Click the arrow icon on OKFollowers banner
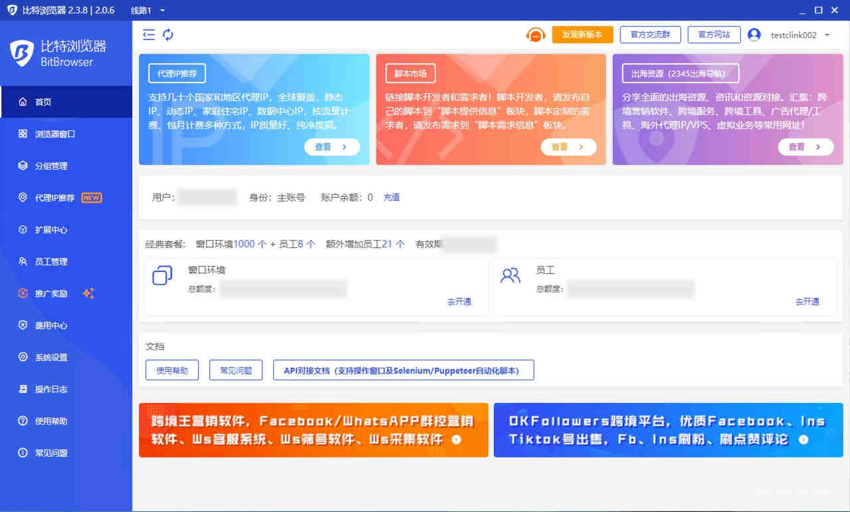This screenshot has width=850, height=512. click(x=803, y=440)
